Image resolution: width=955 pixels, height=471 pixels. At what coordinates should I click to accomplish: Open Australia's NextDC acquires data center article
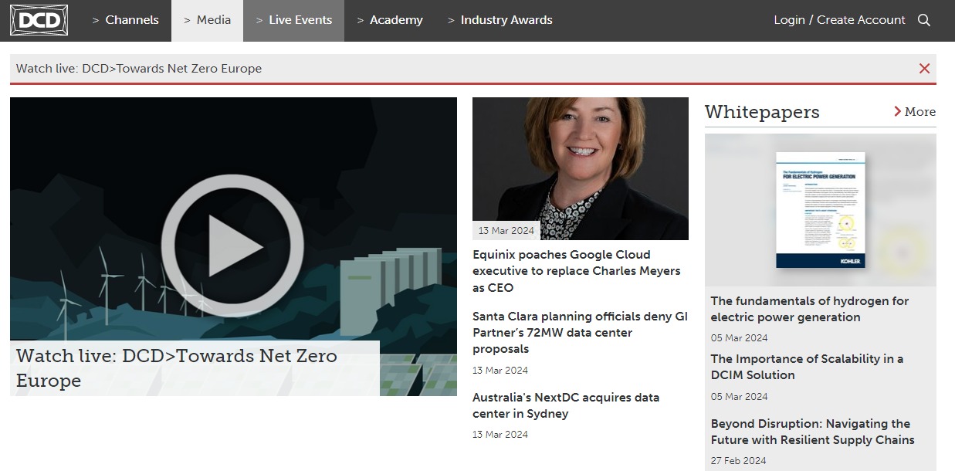click(566, 405)
